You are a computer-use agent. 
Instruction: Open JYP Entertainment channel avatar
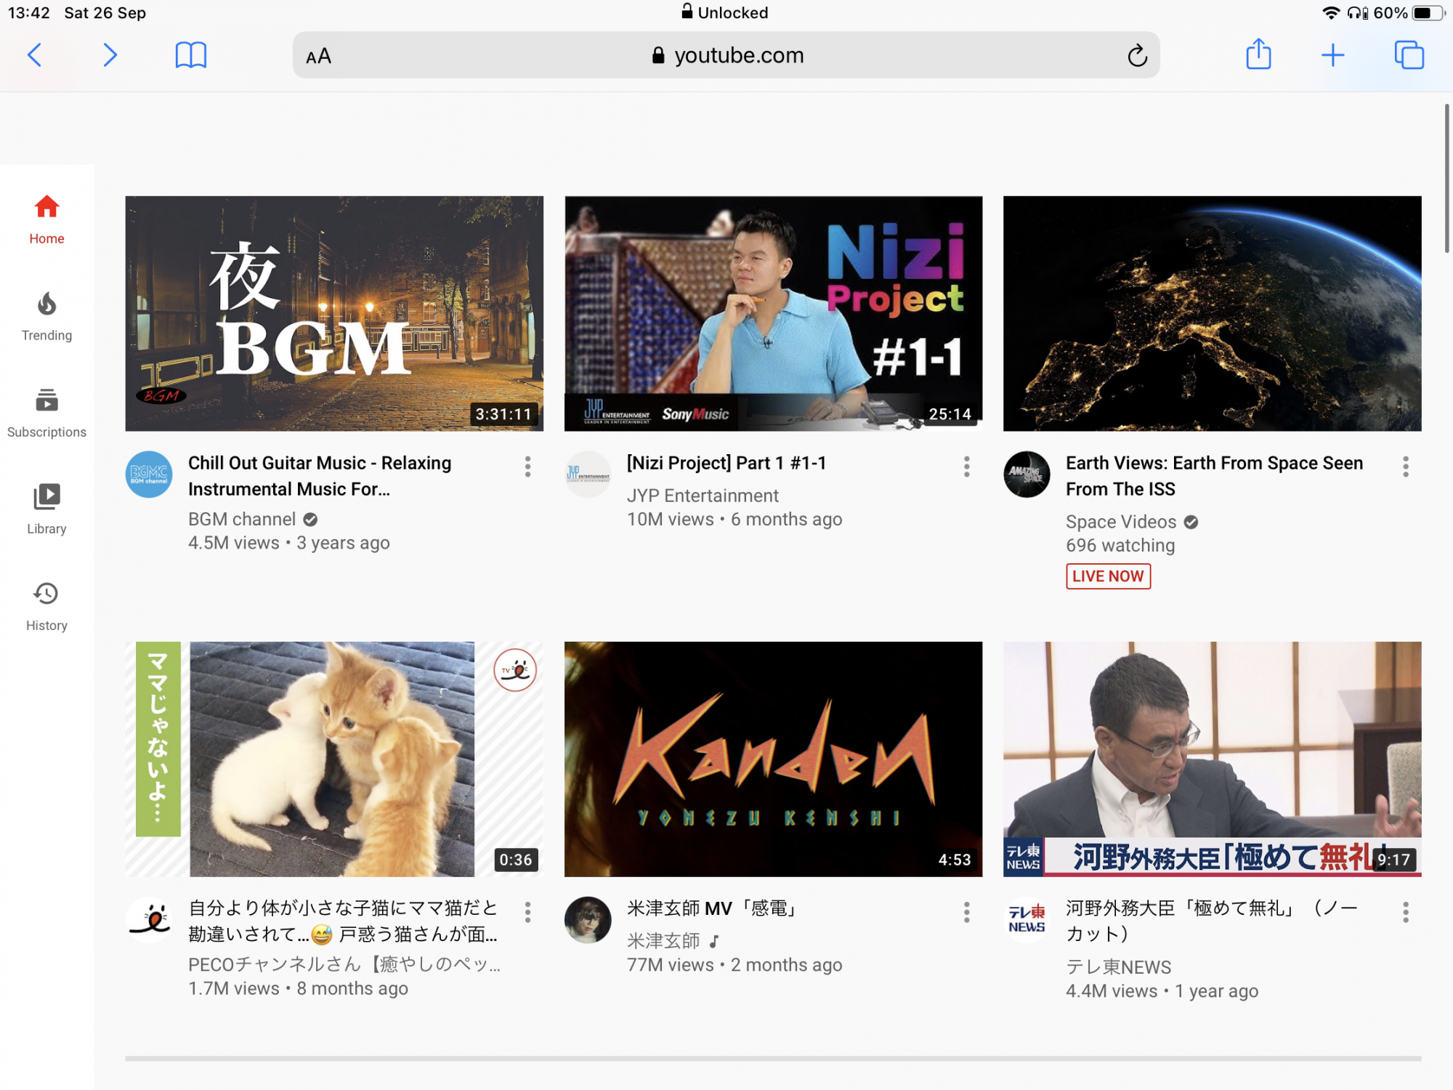[588, 475]
